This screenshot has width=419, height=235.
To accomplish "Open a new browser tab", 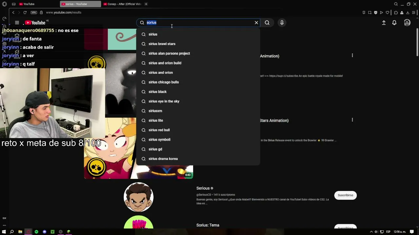I will coord(146,4).
